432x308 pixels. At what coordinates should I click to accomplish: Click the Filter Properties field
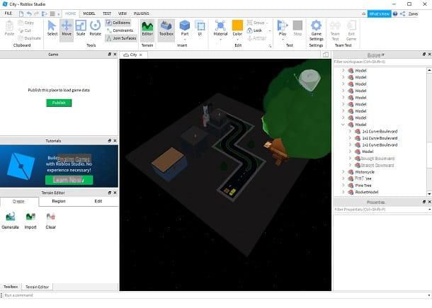pyautogui.click(x=380, y=210)
